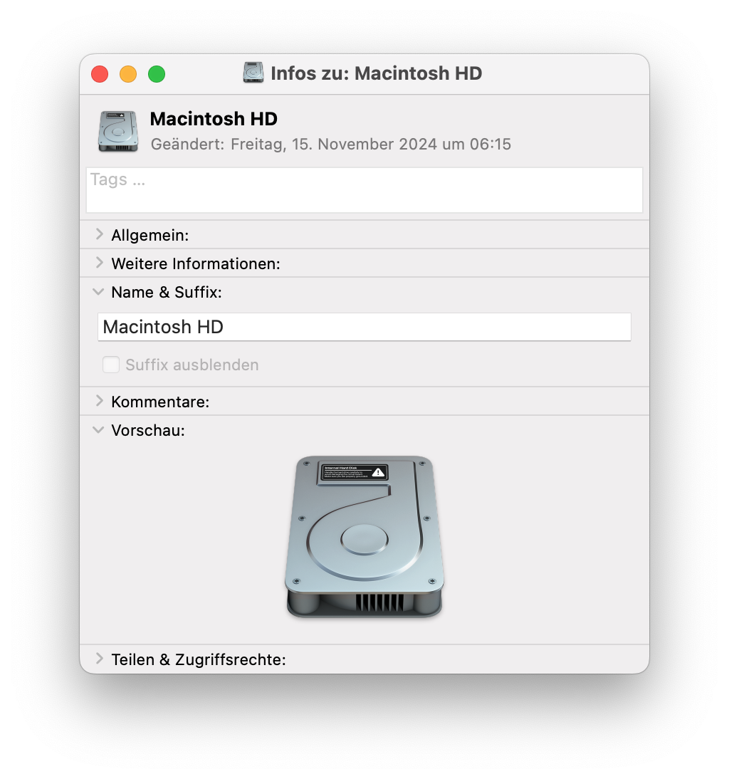729x779 pixels.
Task: Expand the Kommentare section
Action: [x=100, y=401]
